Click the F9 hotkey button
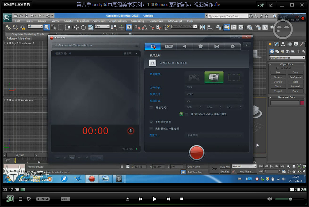This screenshot has width=309, height=207. pyautogui.click(x=152, y=63)
